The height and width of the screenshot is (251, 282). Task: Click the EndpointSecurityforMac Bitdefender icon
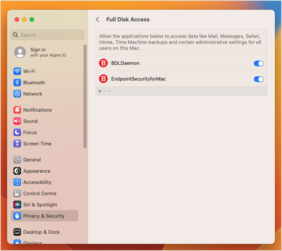tap(103, 79)
